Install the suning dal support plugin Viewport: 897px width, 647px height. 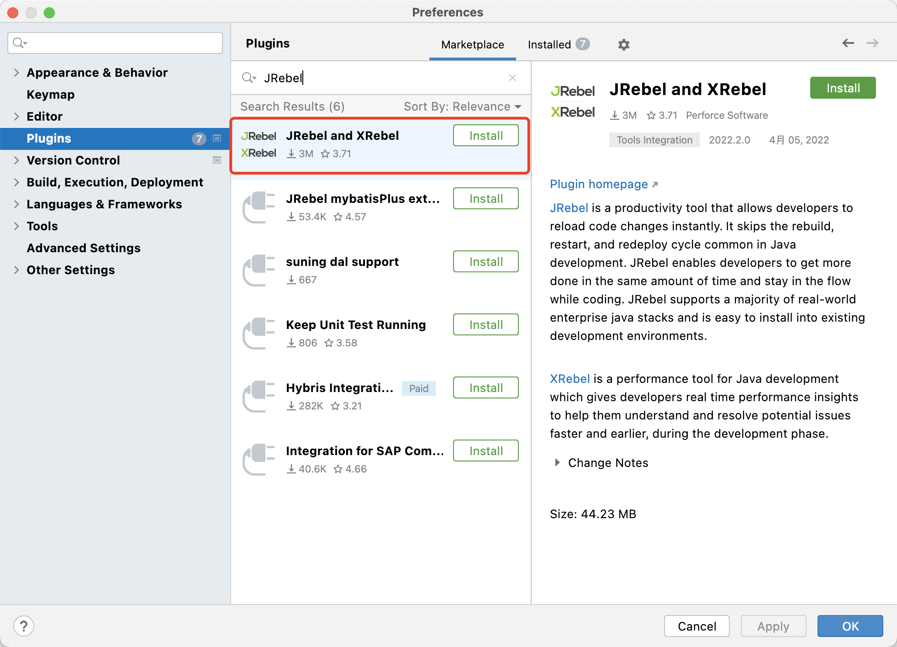[x=485, y=262]
